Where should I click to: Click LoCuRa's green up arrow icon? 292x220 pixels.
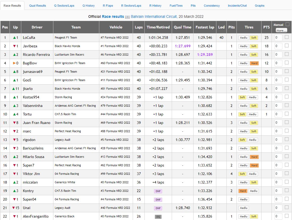(14, 38)
